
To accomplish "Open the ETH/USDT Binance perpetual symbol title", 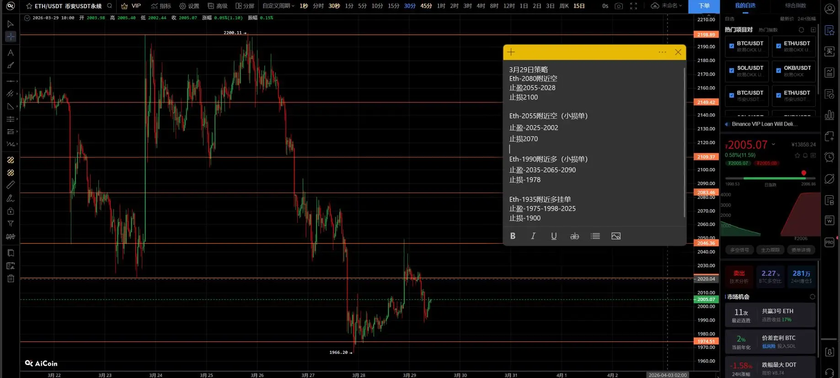I will [68, 6].
